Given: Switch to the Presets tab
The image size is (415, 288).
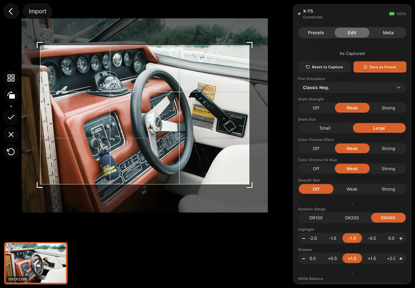Looking at the screenshot, I should [x=316, y=33].
